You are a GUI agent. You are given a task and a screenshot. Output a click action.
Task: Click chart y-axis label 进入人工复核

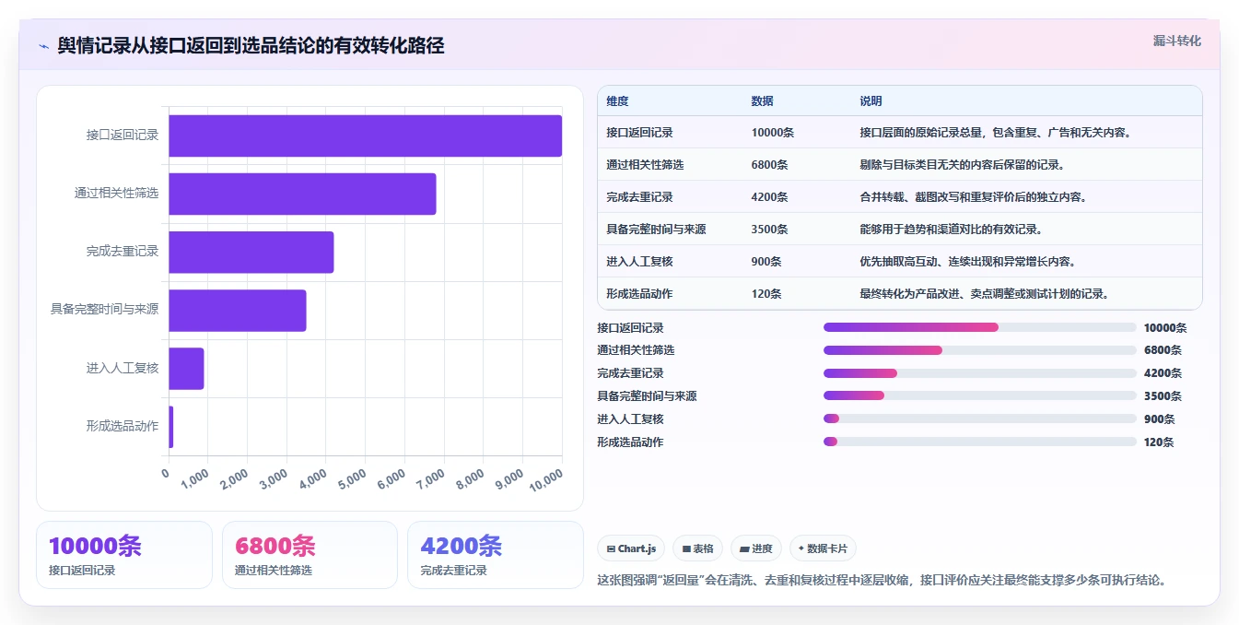click(123, 369)
